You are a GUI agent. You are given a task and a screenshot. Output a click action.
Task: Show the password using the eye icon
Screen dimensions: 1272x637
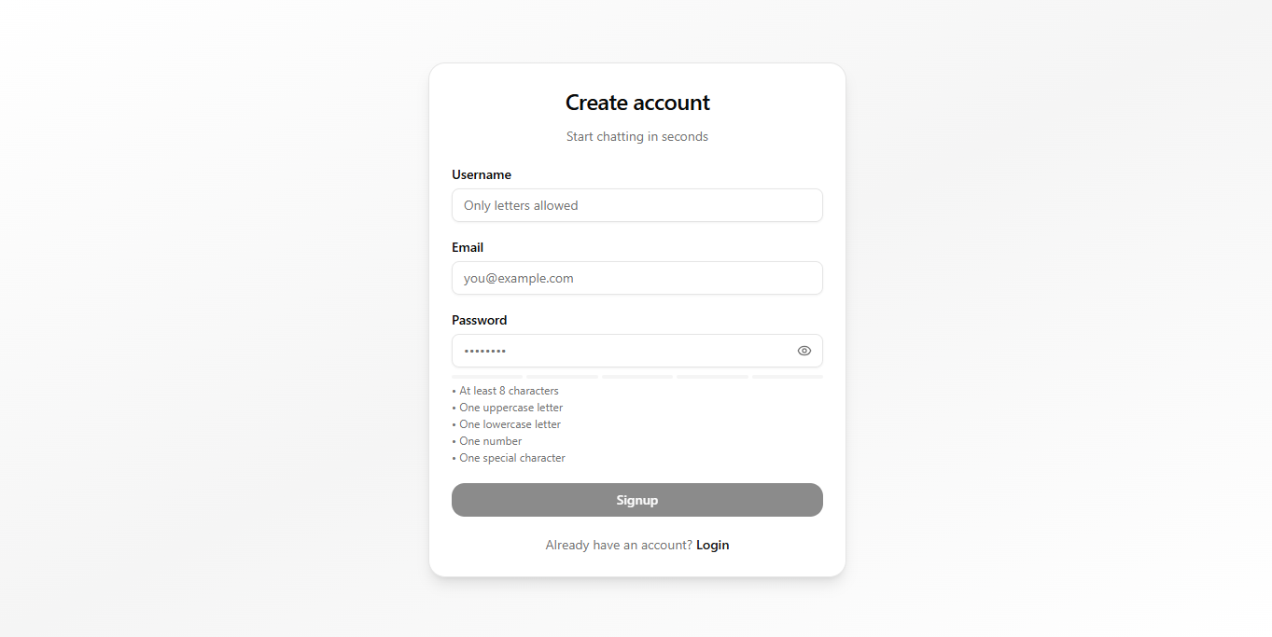(x=804, y=351)
